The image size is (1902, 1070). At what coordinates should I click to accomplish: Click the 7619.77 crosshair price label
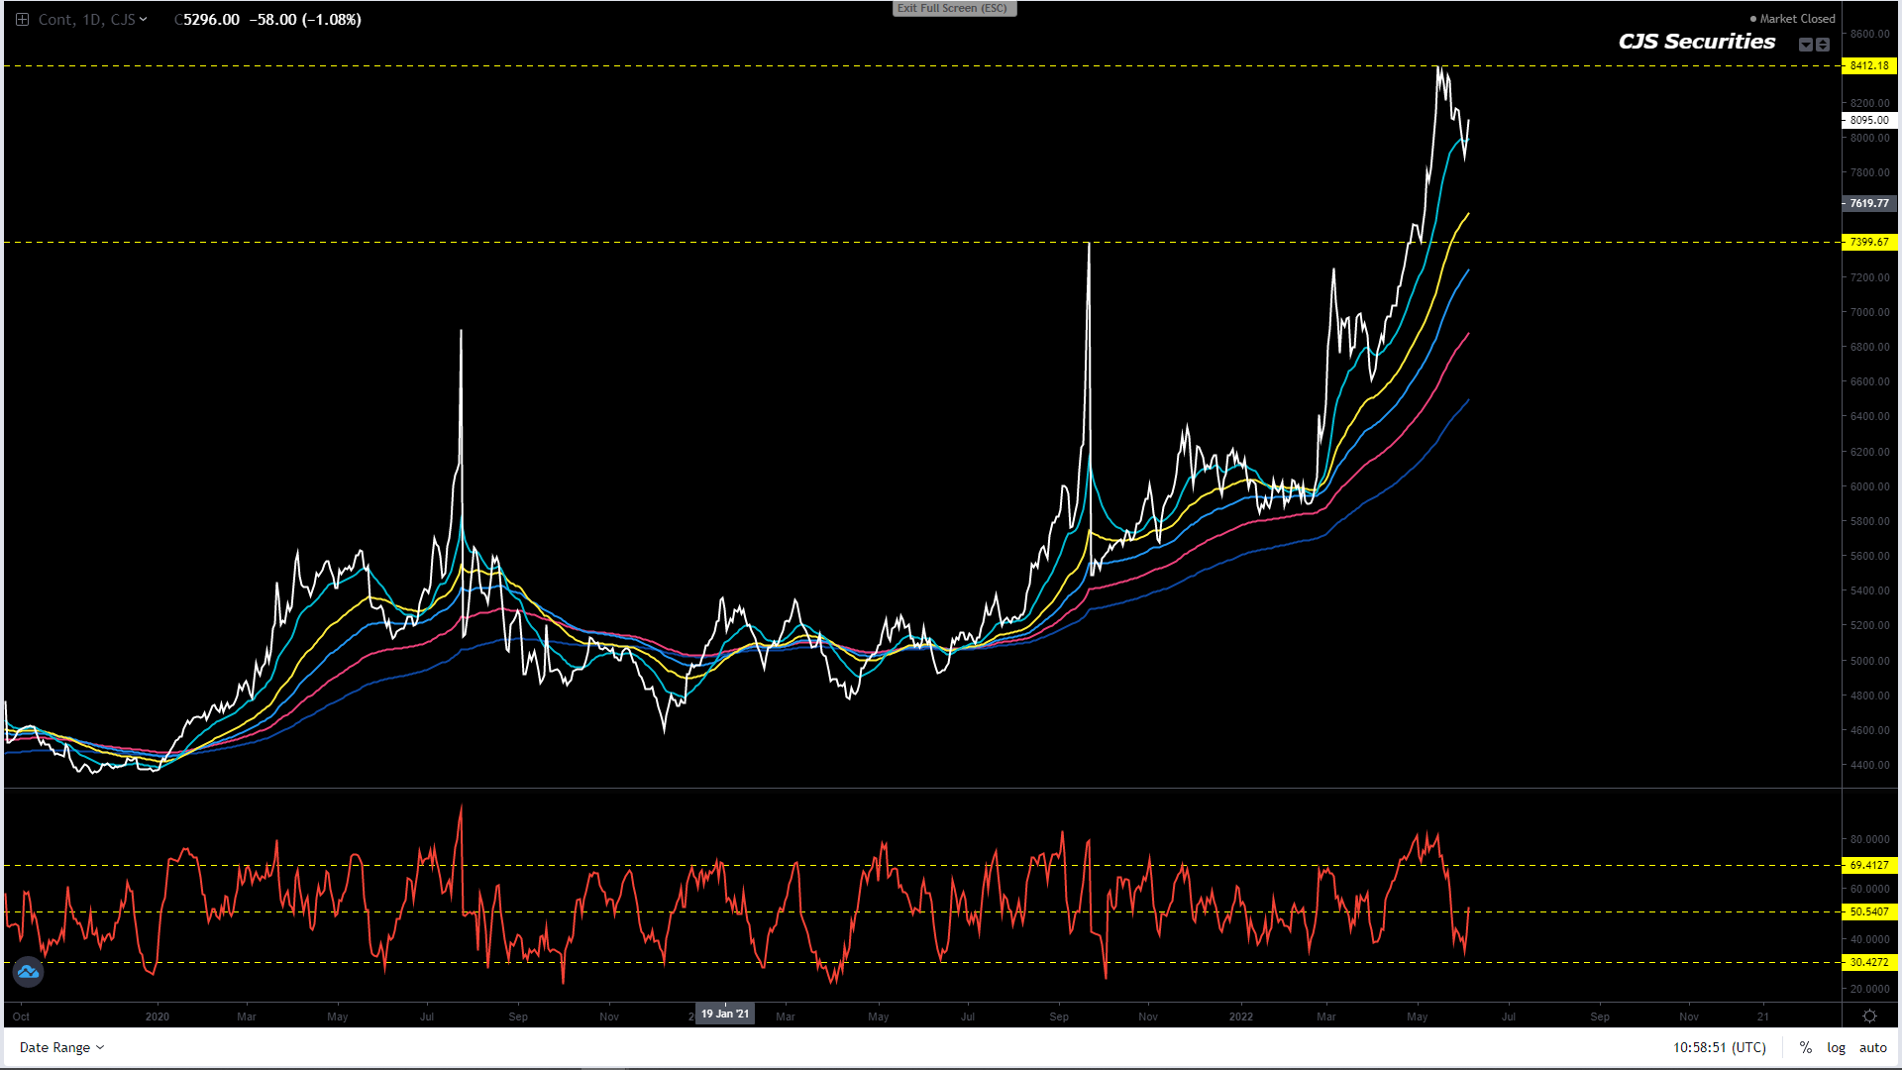(x=1868, y=203)
